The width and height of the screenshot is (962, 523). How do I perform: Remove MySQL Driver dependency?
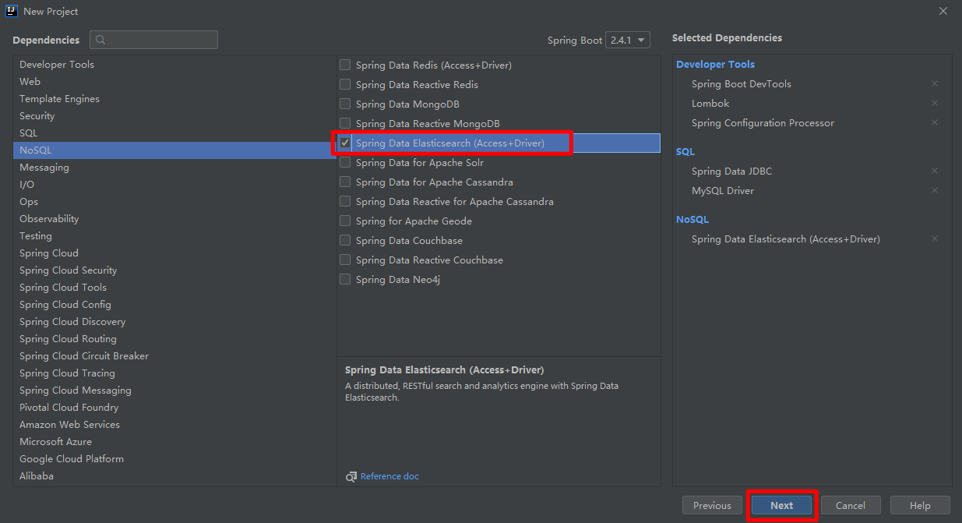click(935, 190)
